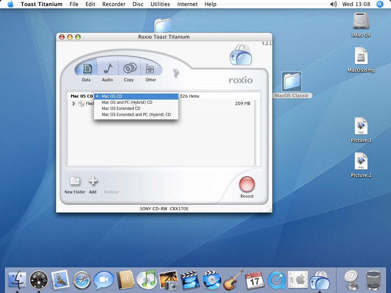Click the SONY CD-RW CRX170E recorder text
The image size is (391, 293).
[164, 209]
